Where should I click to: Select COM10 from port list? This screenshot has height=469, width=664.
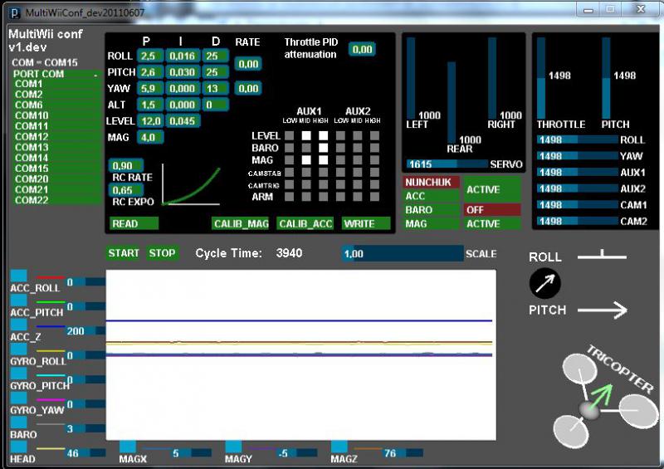(x=56, y=115)
